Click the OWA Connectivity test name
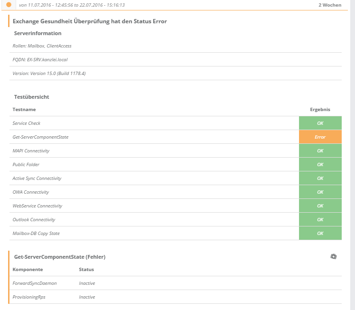The height and width of the screenshot is (310, 355). pyautogui.click(x=31, y=192)
